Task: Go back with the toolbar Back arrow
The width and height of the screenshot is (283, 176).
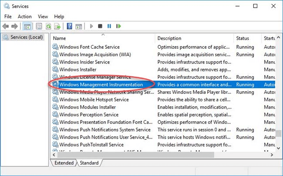Action: click(x=6, y=27)
